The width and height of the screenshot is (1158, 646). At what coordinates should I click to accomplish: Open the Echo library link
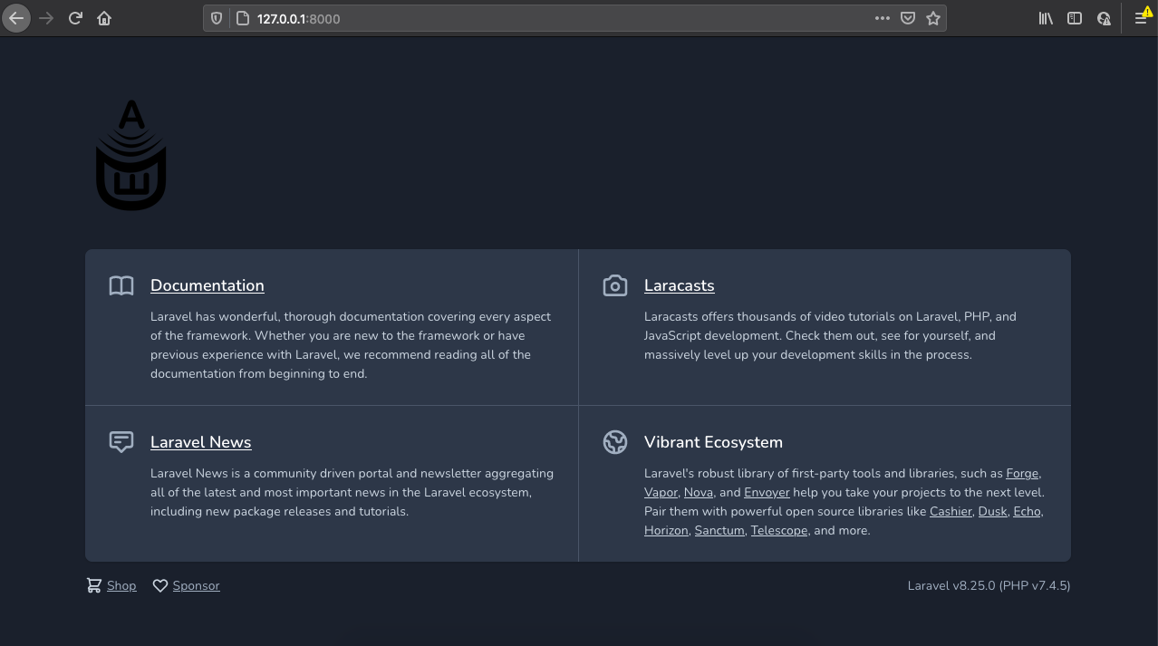[1027, 511]
